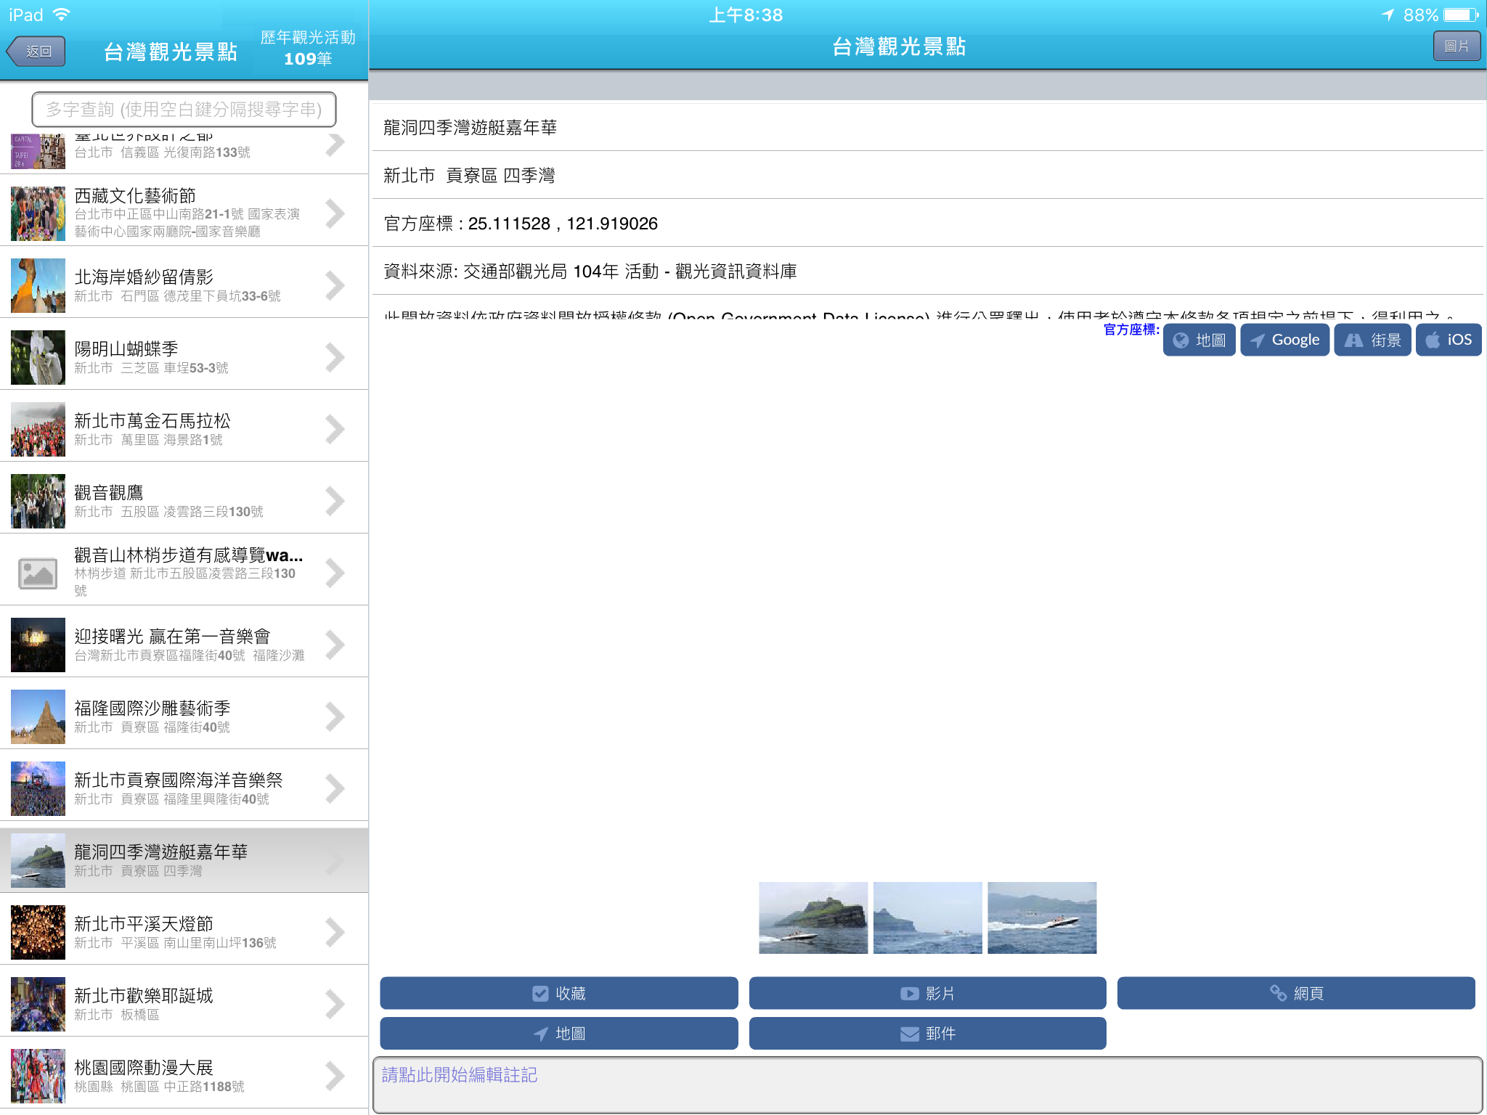Select the highlighted 龍洞四季灣遊艇嘉年華 list row
This screenshot has width=1487, height=1115.
[184, 860]
